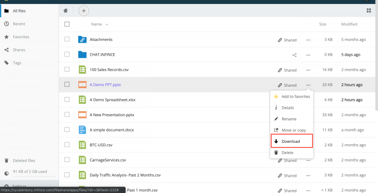Check the BTC-USD.csv checkbox

pos(67,145)
